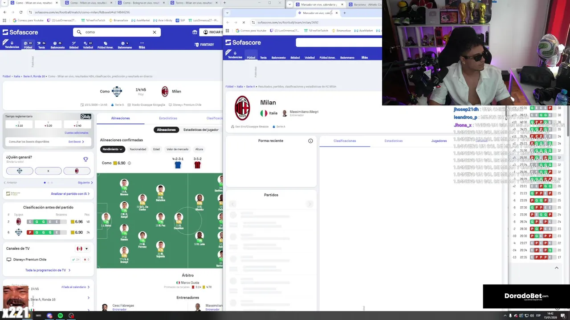Viewport: 570px width, 320px height.
Task: Open Fútbol sport in left Sofascore window
Action: tap(28, 45)
